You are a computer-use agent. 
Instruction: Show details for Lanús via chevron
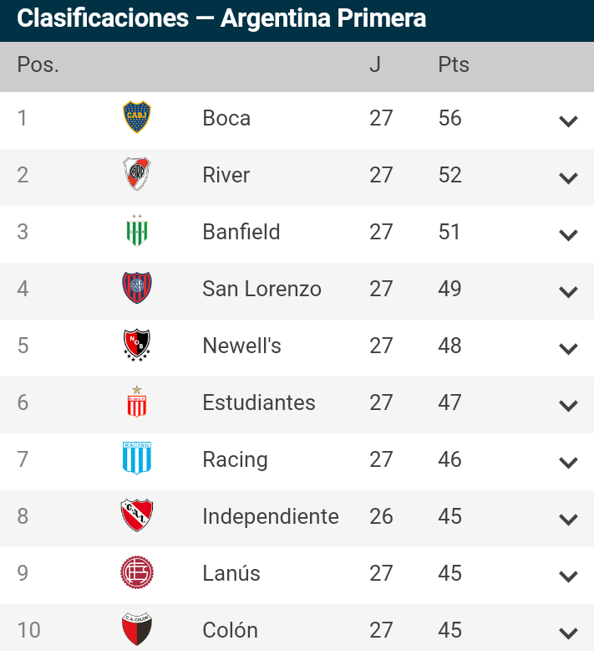[x=568, y=577]
